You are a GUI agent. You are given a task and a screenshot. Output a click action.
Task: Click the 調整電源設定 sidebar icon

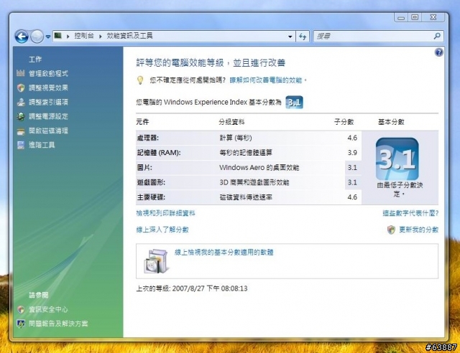(x=21, y=116)
